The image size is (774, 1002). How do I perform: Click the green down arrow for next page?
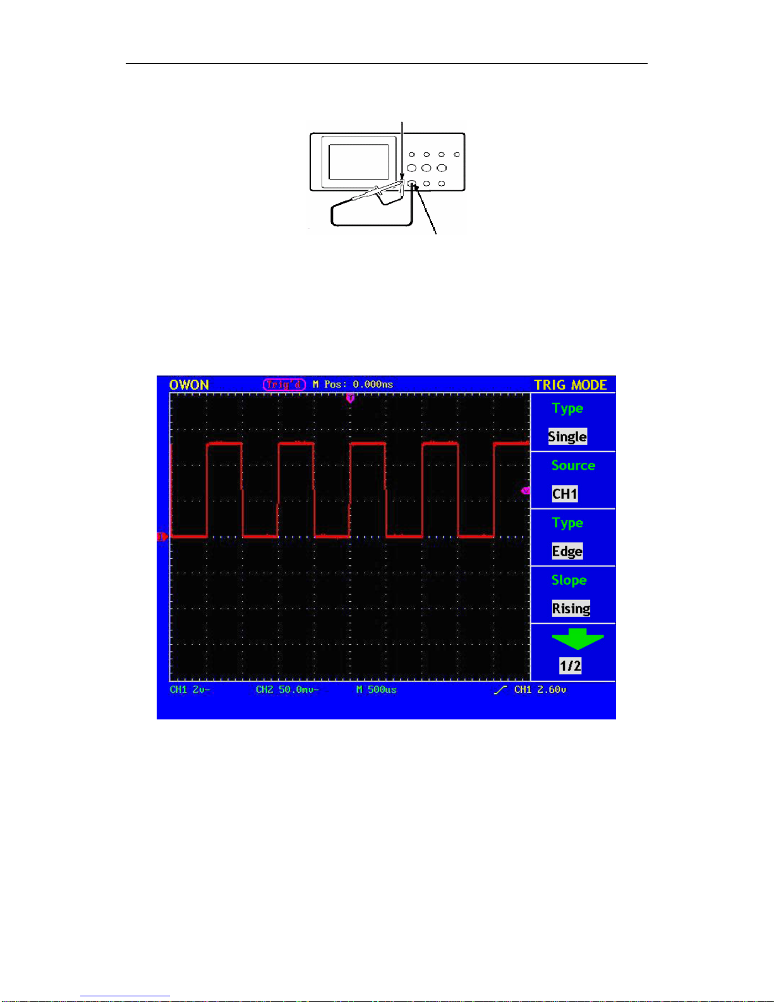click(577, 639)
